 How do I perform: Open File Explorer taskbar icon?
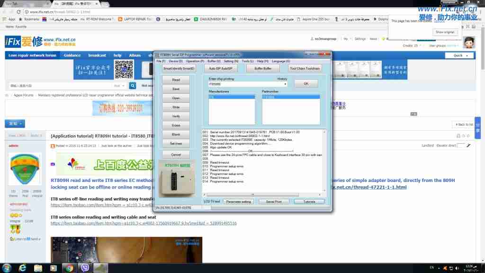click(38, 268)
